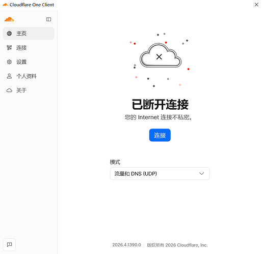This screenshot has width=262, height=254.
Task: Collapse the sidebar using the panel toggle icon
Action: coord(48,19)
